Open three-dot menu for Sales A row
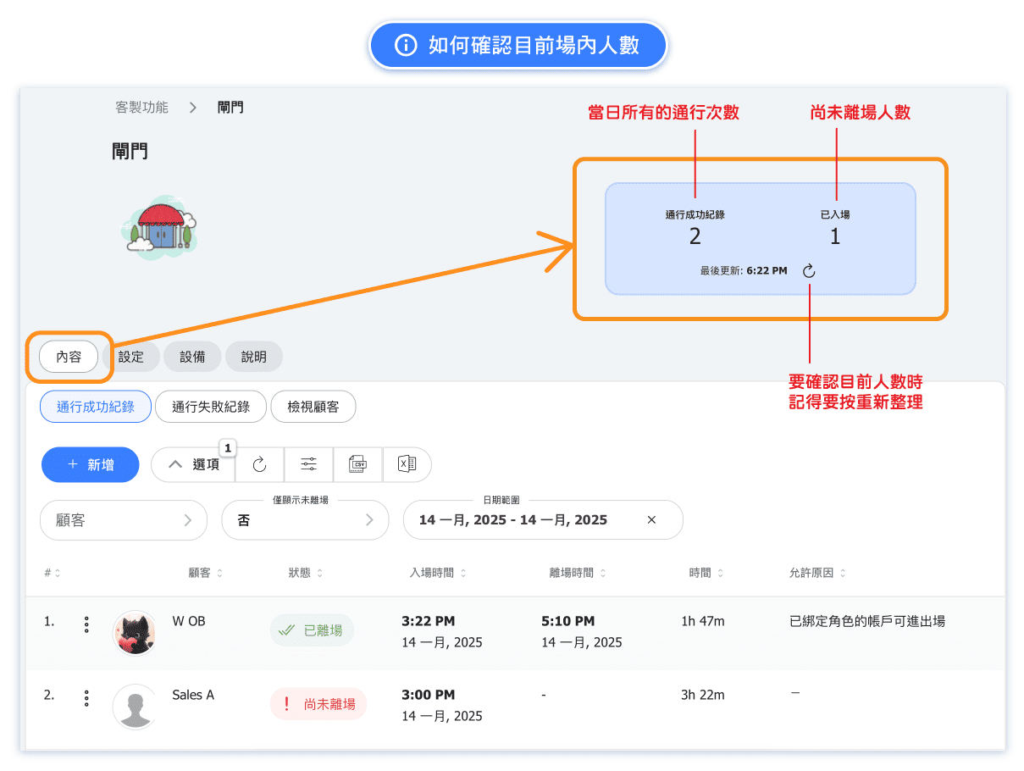The height and width of the screenshot is (771, 1024). [86, 699]
